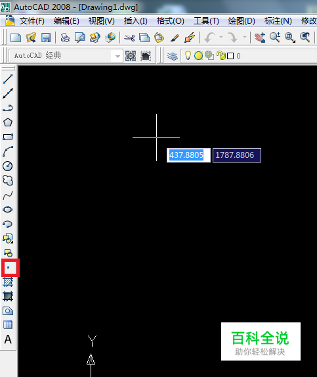Select the Circle tool

8,166
